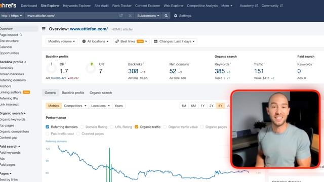
Task: Set chart range to 2Y
Action: (x=212, y=106)
